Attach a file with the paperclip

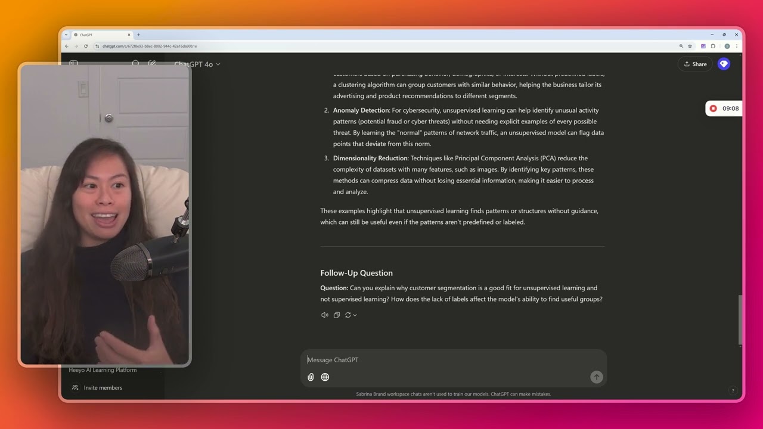311,377
